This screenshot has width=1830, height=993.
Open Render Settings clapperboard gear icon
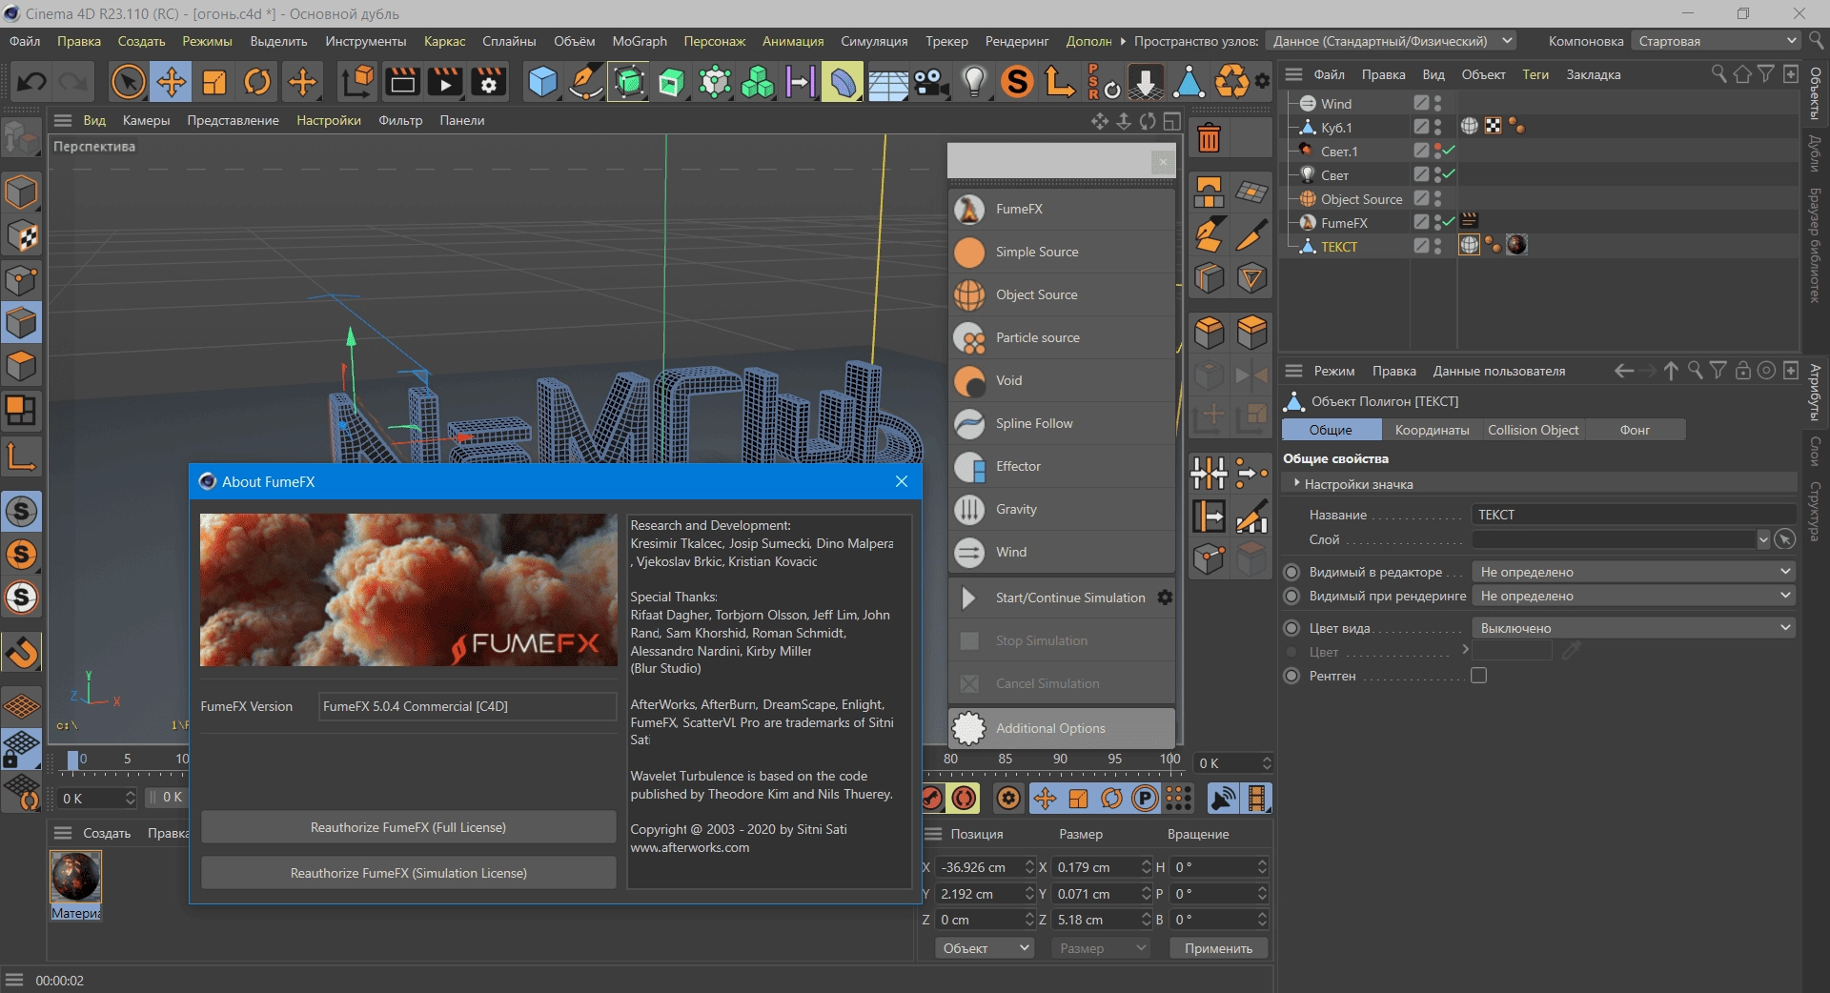coord(489,82)
